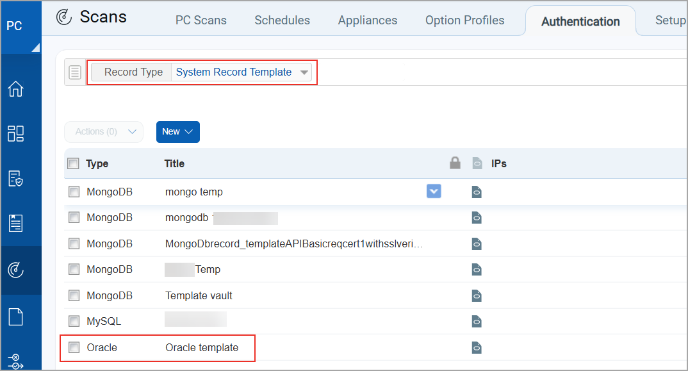Switch to the PC Scans tab
Screen dimensions: 688x371
pyautogui.click(x=201, y=20)
